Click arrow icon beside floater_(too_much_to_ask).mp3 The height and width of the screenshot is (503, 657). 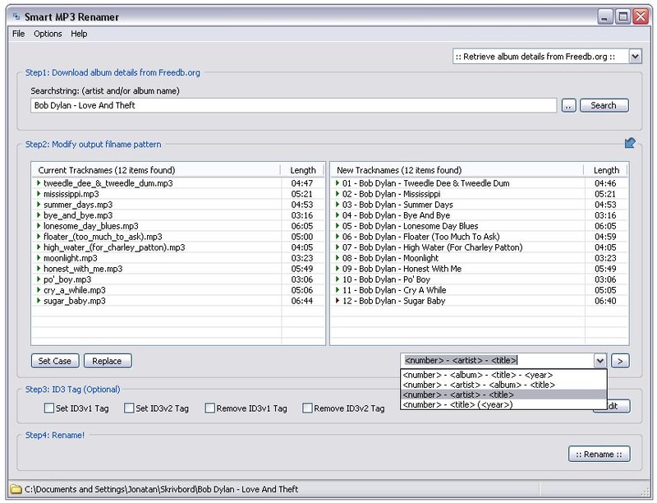coord(39,237)
